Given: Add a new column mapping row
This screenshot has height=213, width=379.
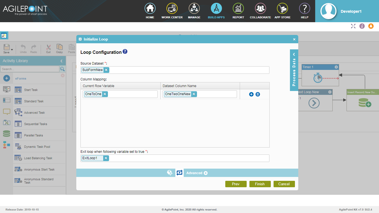Looking at the screenshot, I should [251, 94].
